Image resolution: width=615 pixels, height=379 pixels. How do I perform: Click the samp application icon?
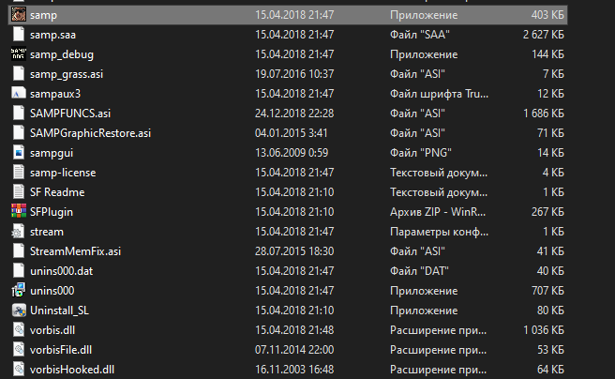point(19,16)
